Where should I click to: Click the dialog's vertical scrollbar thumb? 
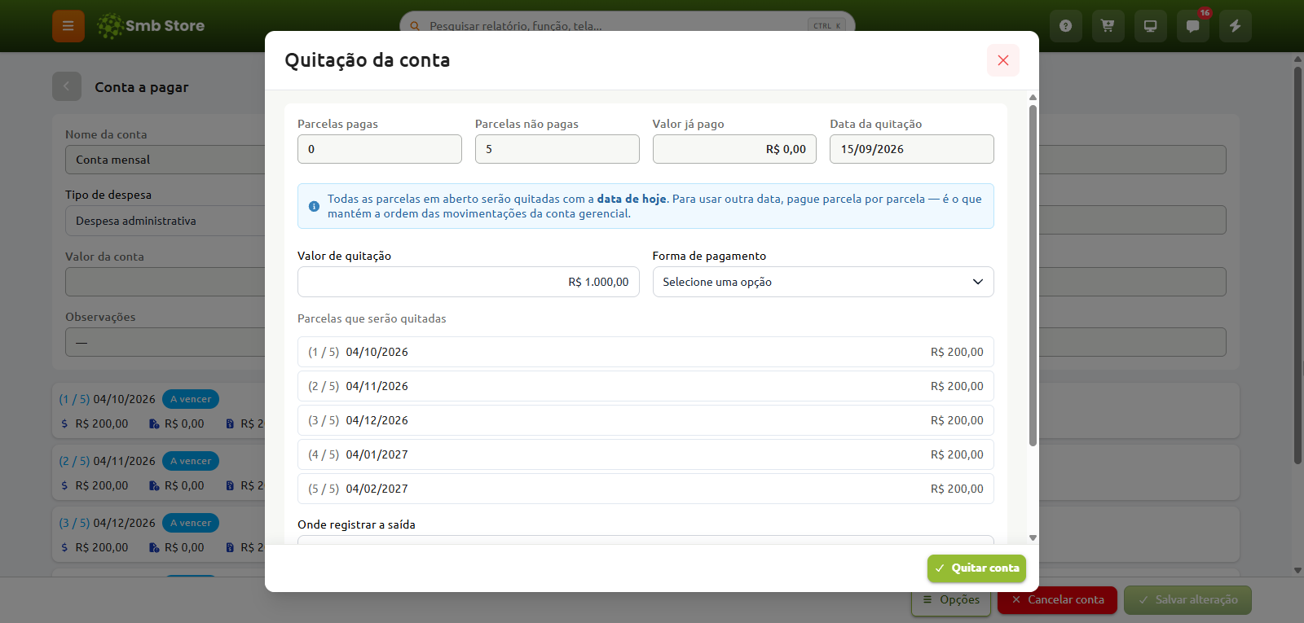click(1033, 275)
